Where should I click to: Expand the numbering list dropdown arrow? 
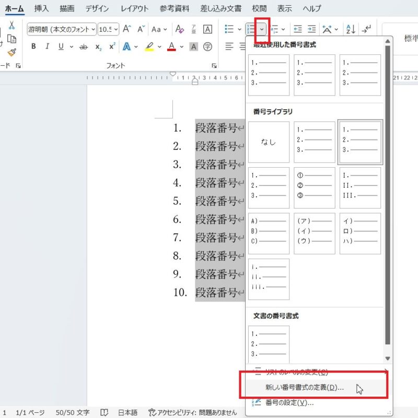click(262, 29)
